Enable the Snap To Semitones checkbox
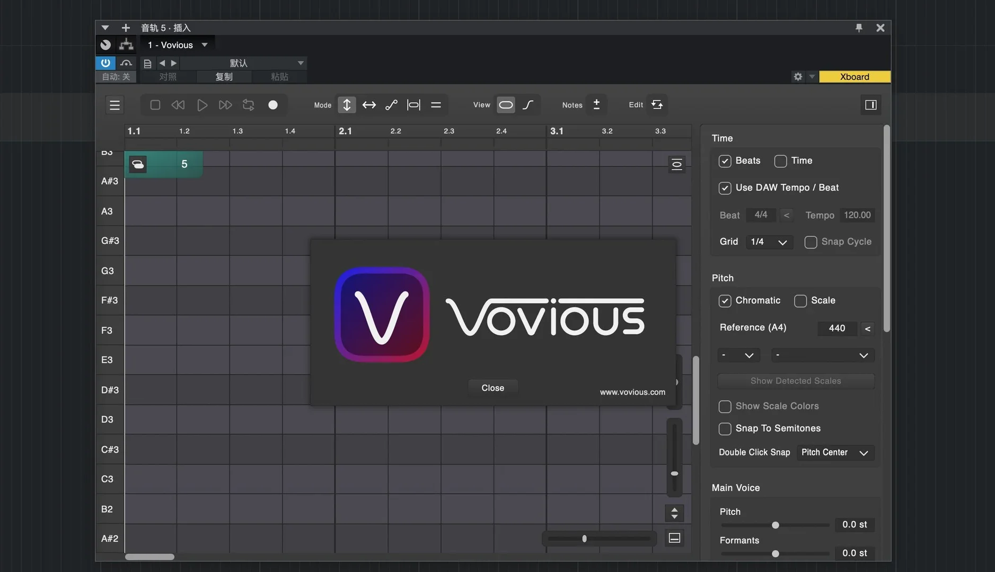 [x=725, y=428]
